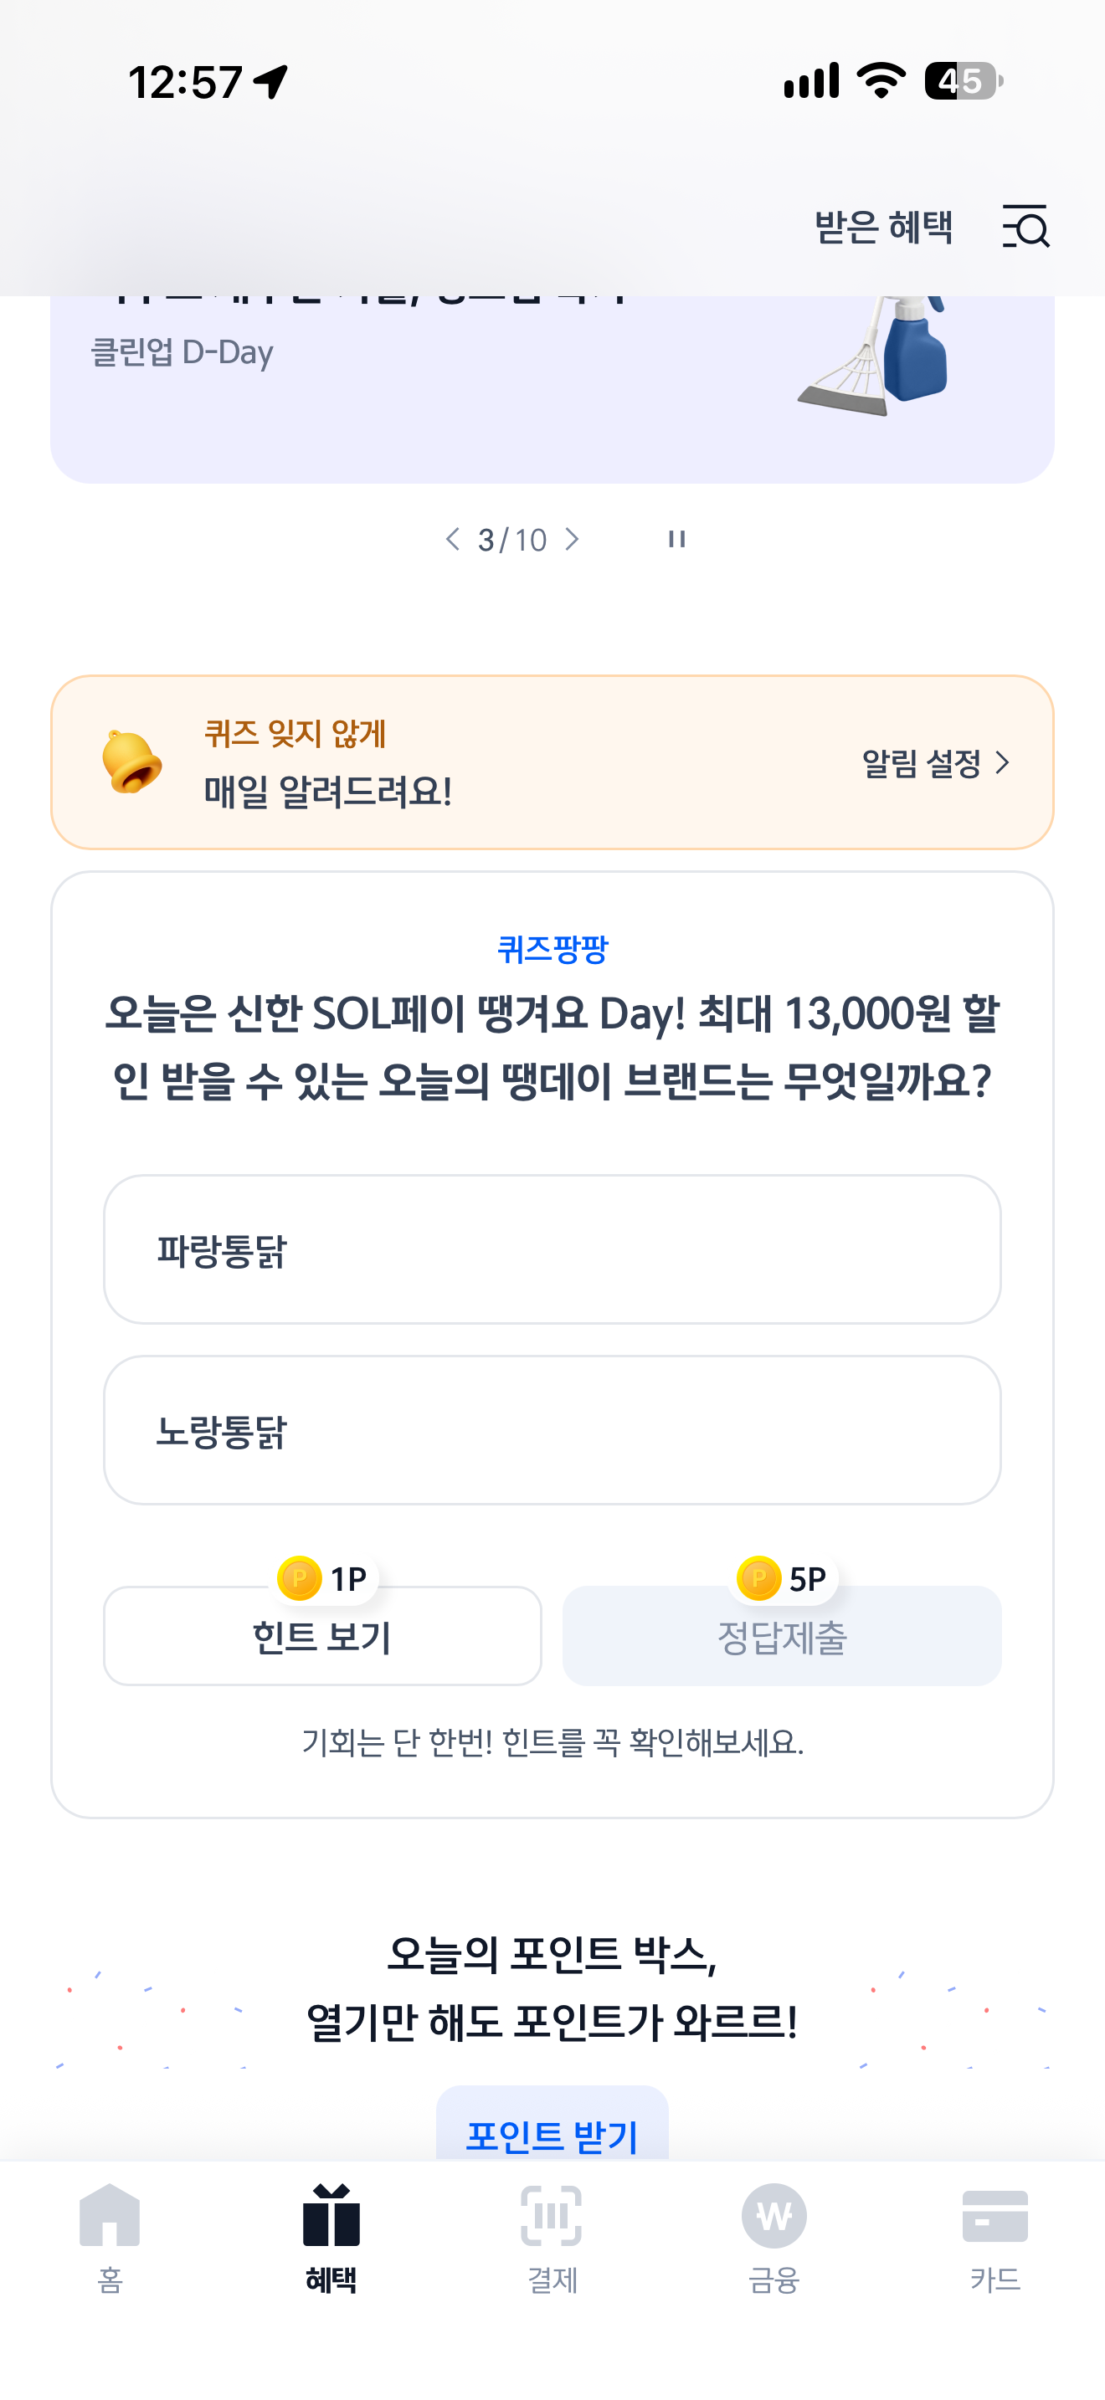
Task: Tap the Home tab icon
Action: 110,2237
